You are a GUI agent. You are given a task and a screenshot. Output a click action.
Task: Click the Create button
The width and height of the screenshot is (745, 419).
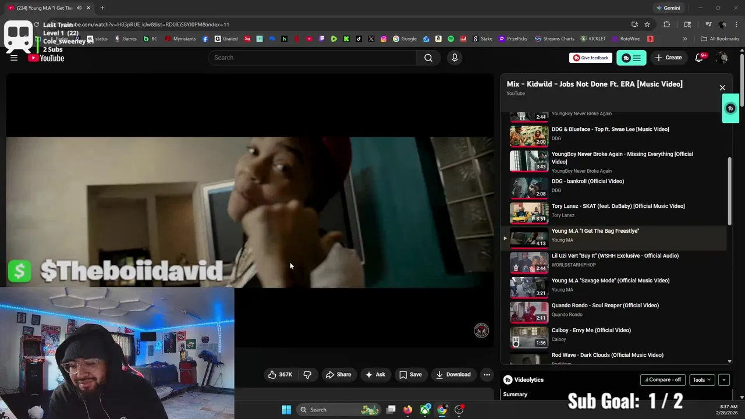668,58
